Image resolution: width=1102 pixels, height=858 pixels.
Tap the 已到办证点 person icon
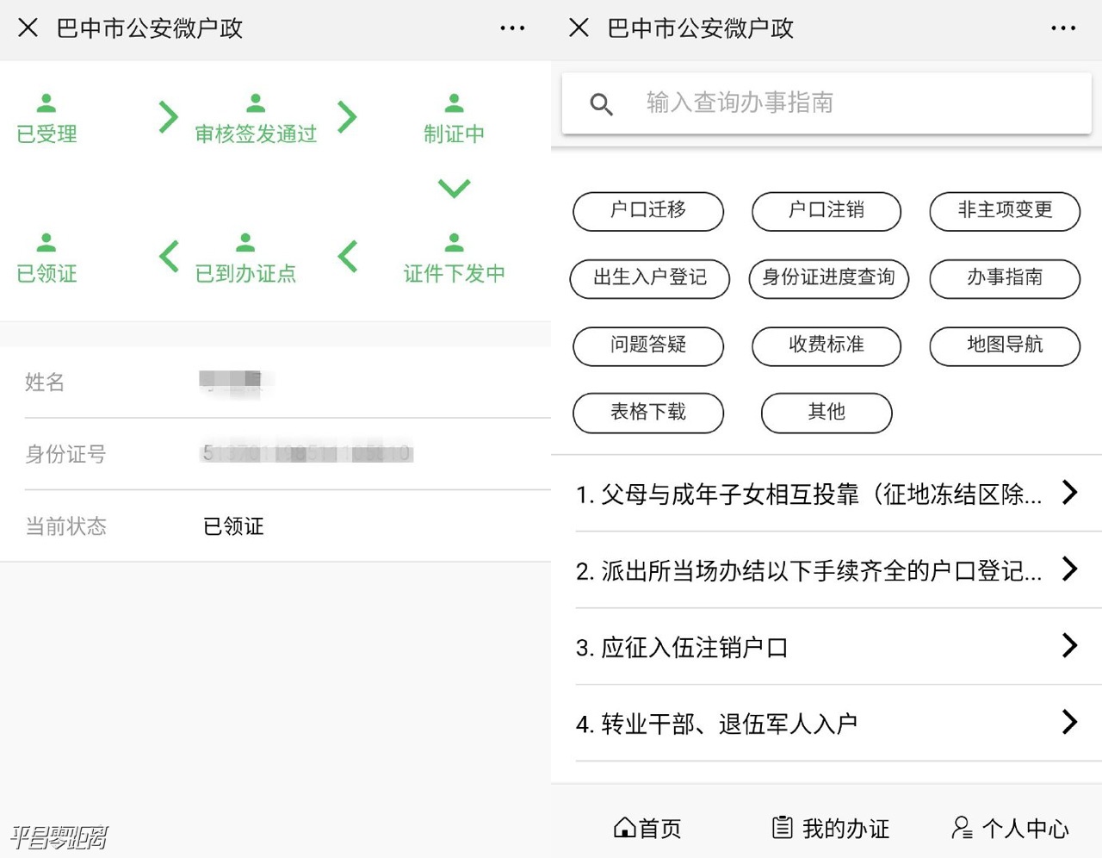click(245, 242)
